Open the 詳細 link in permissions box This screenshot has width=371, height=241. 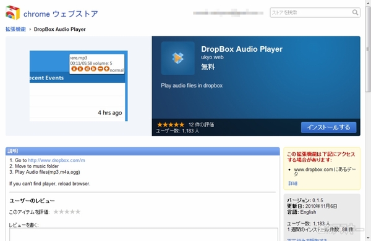(x=292, y=183)
